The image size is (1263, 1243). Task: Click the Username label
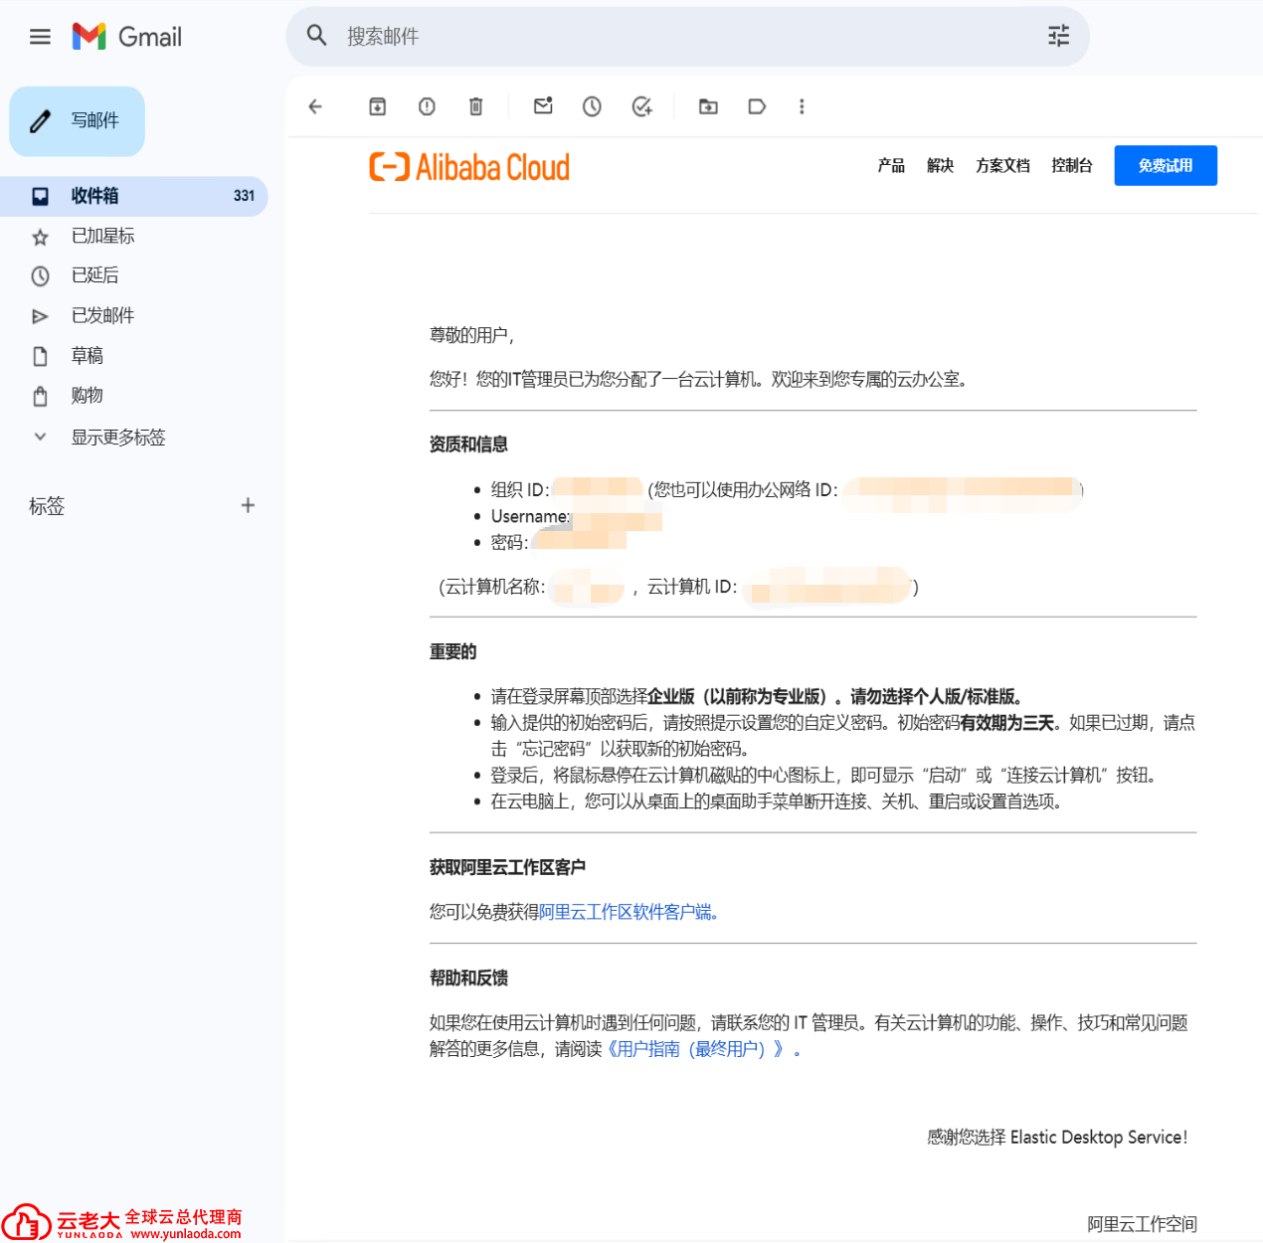(x=530, y=516)
